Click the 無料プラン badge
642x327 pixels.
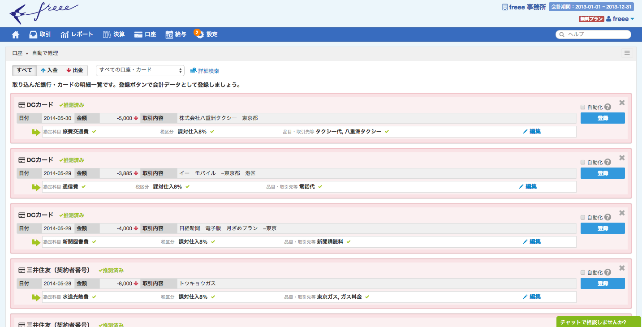591,19
